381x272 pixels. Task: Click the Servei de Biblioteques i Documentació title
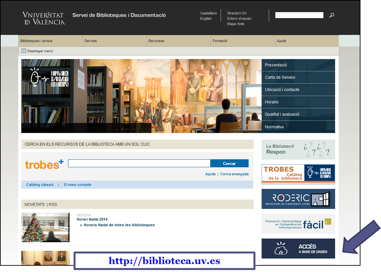(119, 15)
